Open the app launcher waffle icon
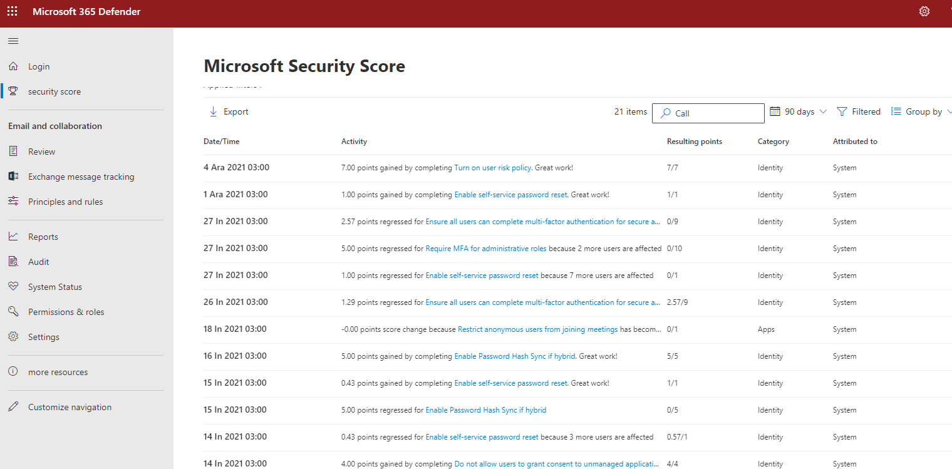This screenshot has width=952, height=469. click(x=13, y=11)
